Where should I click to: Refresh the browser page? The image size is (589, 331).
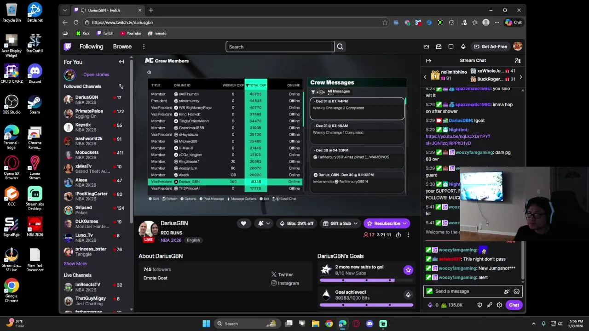pos(76,22)
